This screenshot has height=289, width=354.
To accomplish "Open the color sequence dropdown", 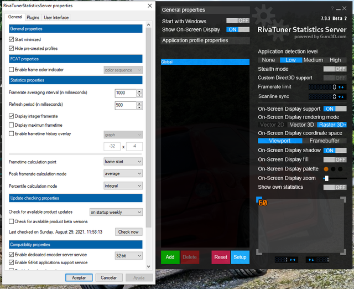I will tap(123, 70).
